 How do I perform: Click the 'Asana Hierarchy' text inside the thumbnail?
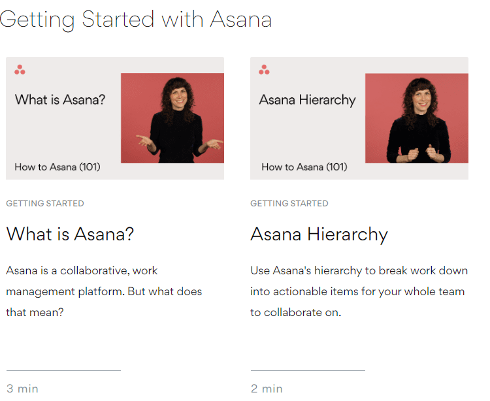coord(307,100)
